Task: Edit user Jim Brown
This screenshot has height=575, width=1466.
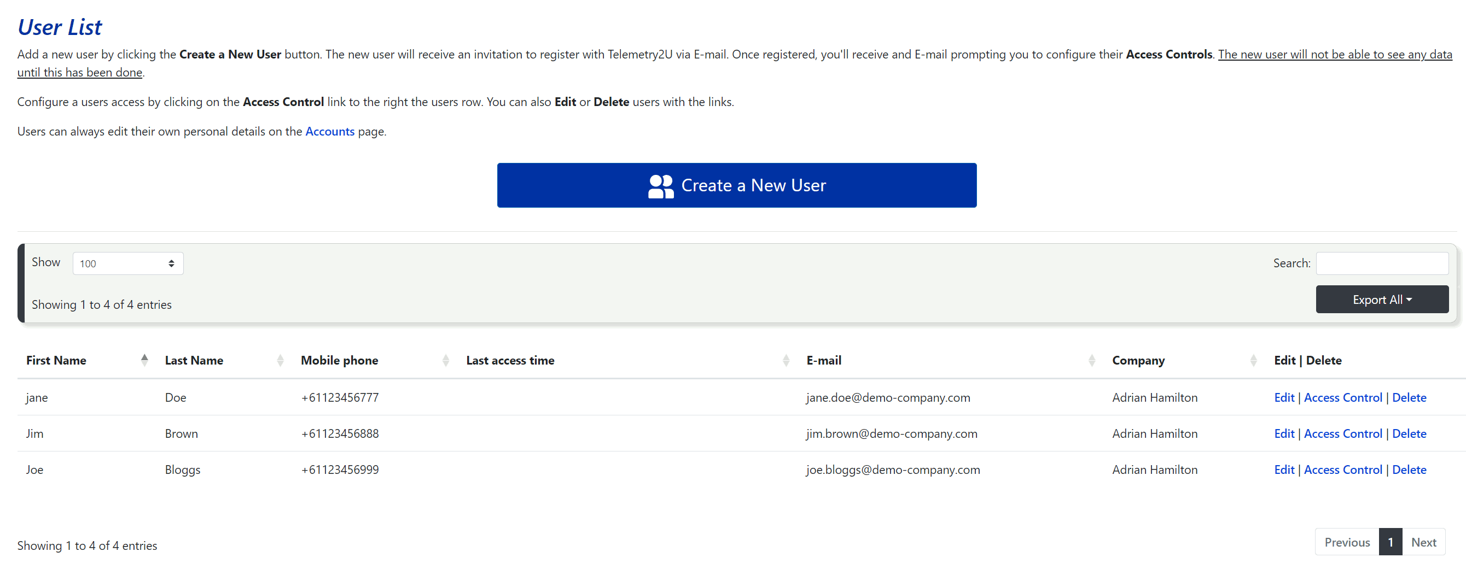Action: click(x=1284, y=433)
